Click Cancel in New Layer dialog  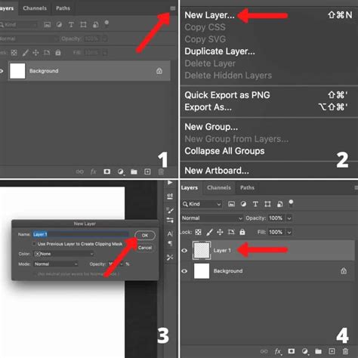click(145, 248)
